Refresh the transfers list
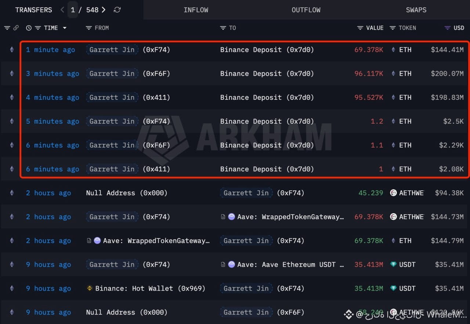470x324 pixels. pos(117,10)
